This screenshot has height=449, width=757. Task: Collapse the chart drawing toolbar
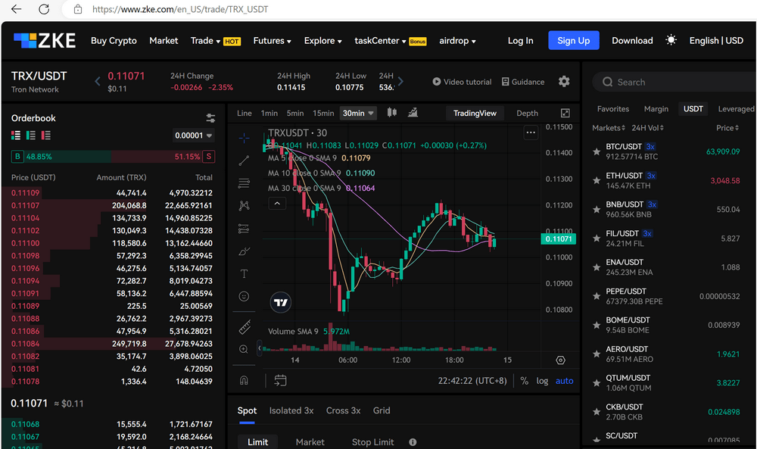point(259,348)
